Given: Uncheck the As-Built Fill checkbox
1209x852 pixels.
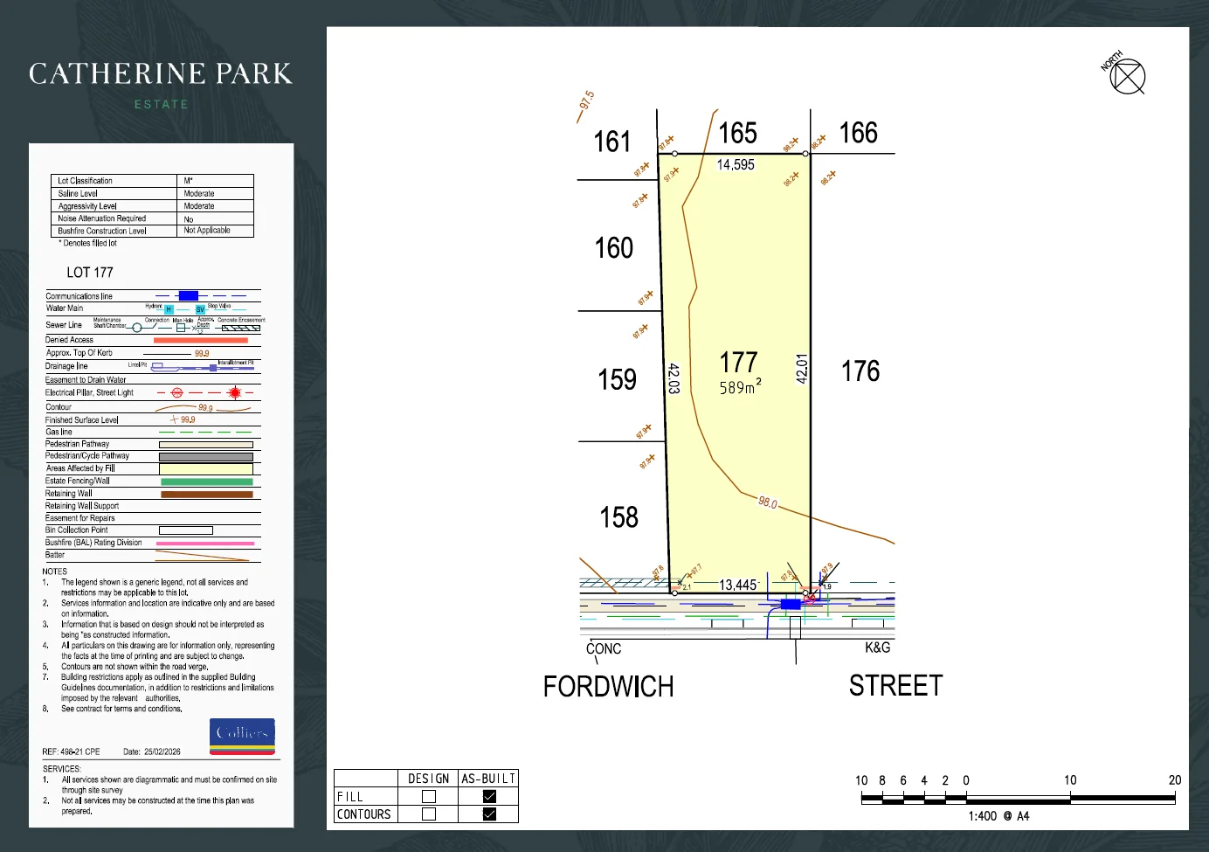Looking at the screenshot, I should [x=489, y=796].
